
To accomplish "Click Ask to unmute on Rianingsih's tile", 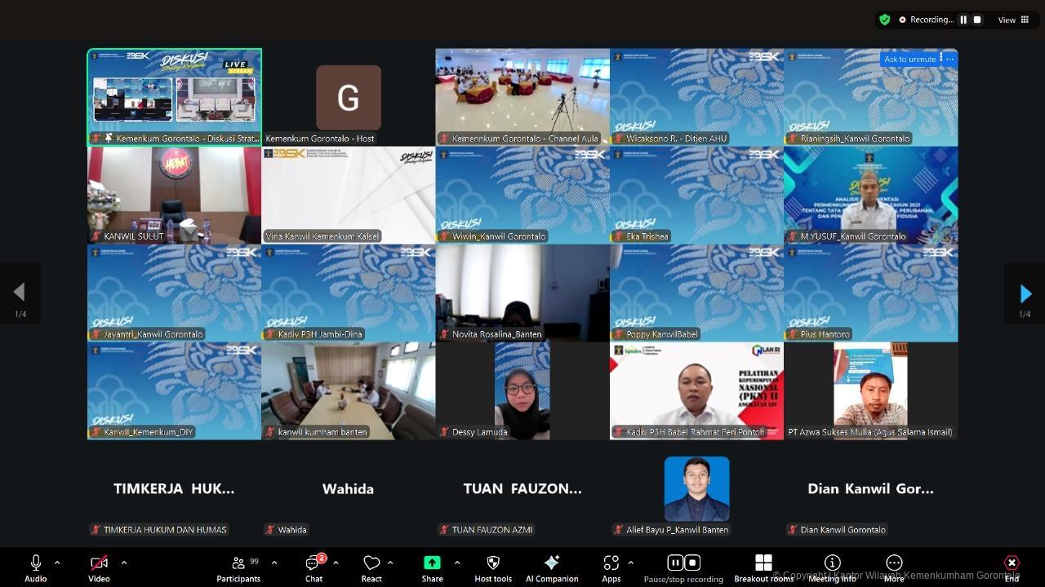I will [x=909, y=59].
